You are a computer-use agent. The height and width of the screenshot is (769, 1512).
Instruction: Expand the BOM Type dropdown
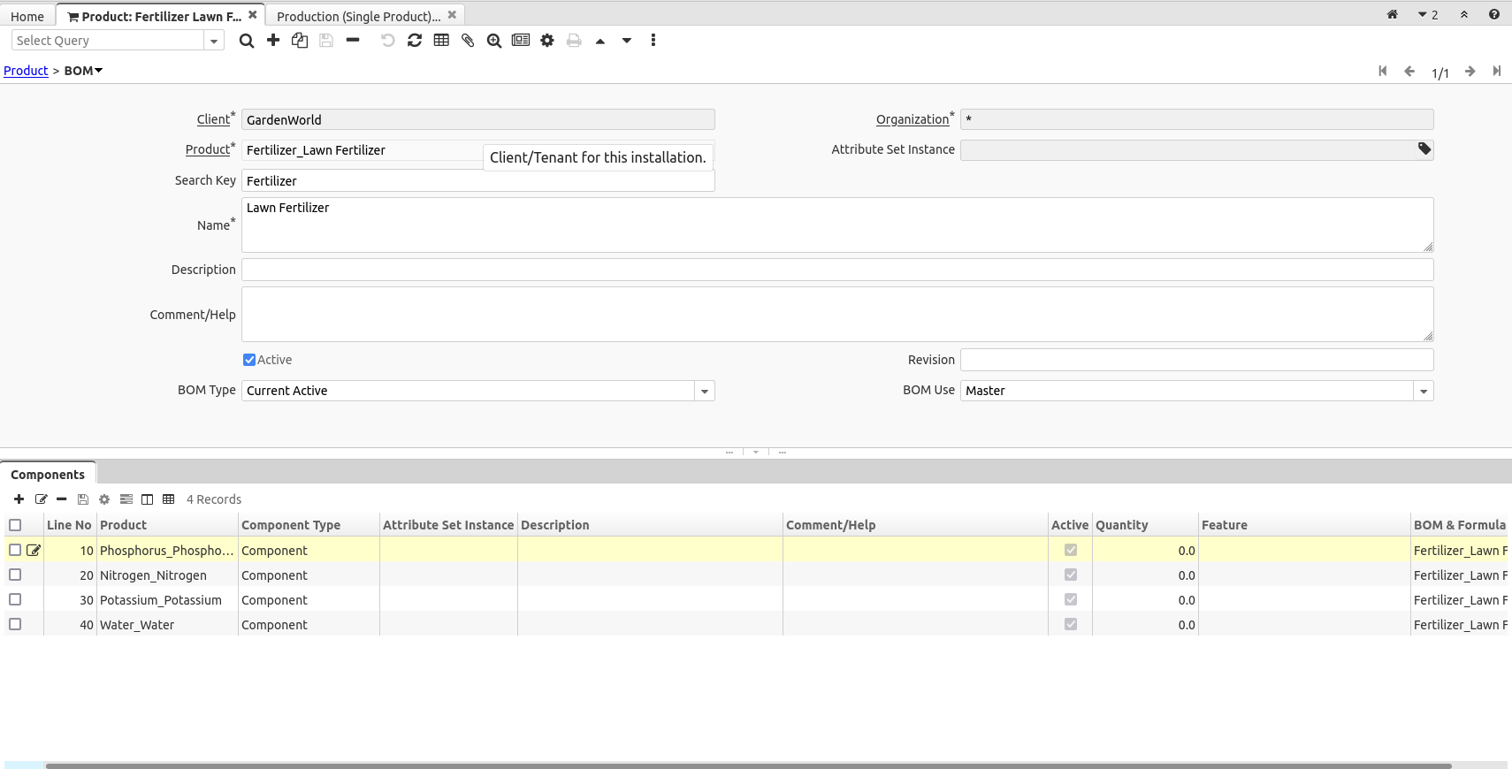pos(704,391)
